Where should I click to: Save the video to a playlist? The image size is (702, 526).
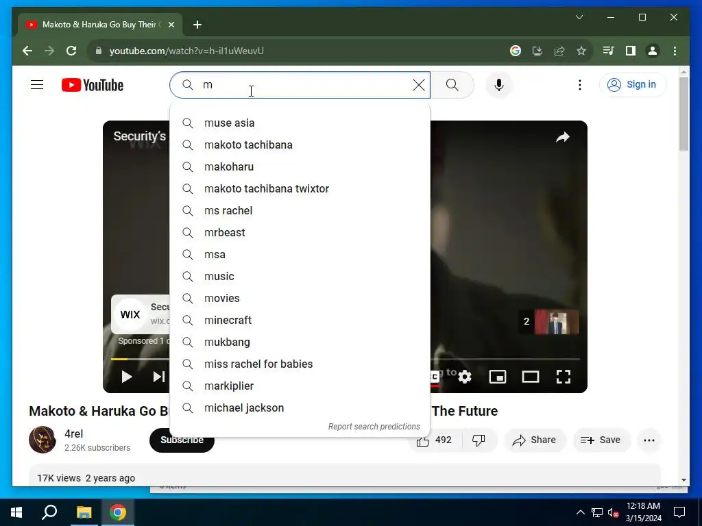(601, 440)
